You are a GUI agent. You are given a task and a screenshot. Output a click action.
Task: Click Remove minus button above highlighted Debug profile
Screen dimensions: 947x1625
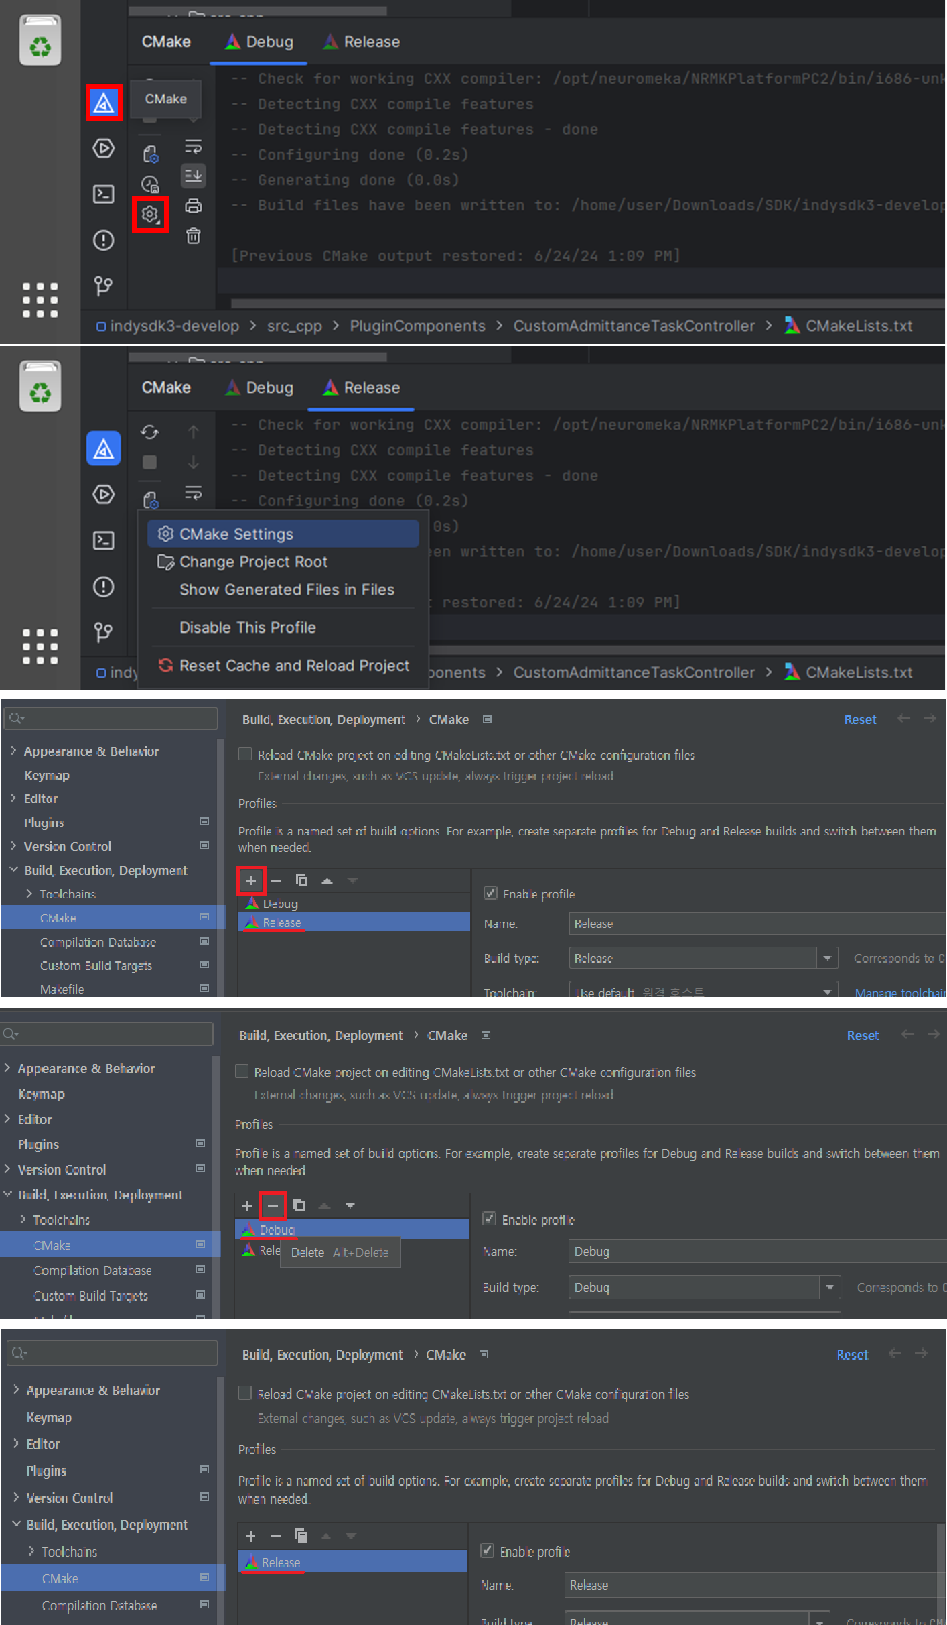(x=273, y=1205)
